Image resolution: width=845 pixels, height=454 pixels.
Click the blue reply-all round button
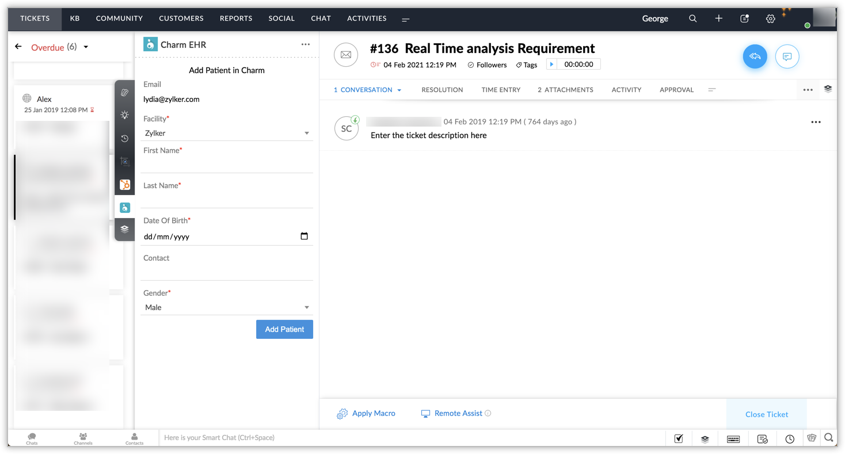pos(755,56)
